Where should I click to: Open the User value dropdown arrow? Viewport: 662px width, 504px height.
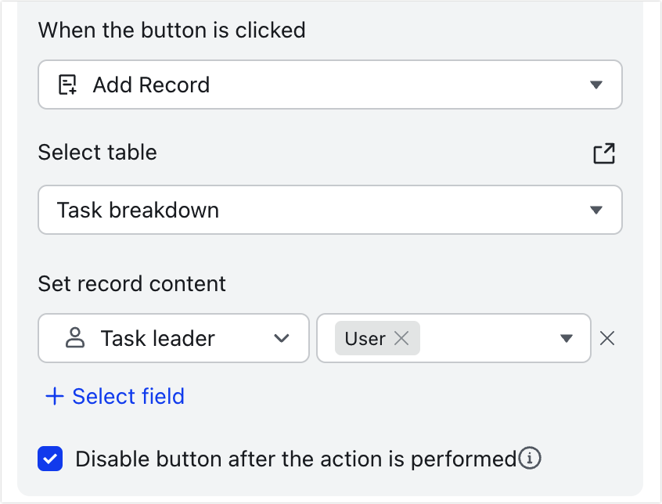point(567,338)
